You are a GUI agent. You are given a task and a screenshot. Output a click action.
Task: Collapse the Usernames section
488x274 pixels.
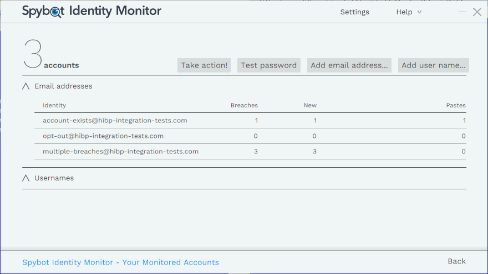[26, 178]
